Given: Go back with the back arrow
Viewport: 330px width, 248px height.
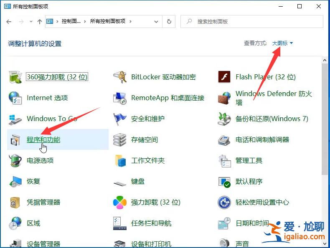Looking at the screenshot, I should 9,21.
